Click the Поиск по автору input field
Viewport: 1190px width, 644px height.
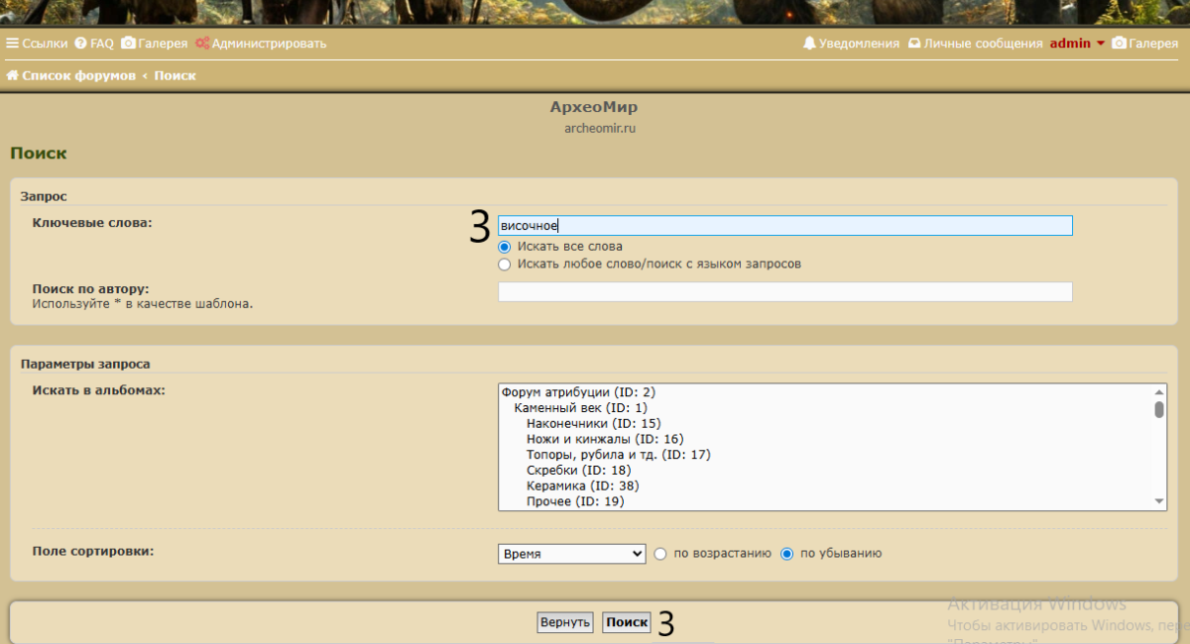tap(784, 291)
